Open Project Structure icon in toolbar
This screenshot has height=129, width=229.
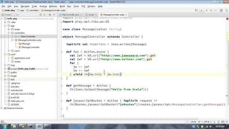(x=221, y=10)
